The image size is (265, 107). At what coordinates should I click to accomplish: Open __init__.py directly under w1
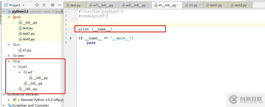[35, 83]
